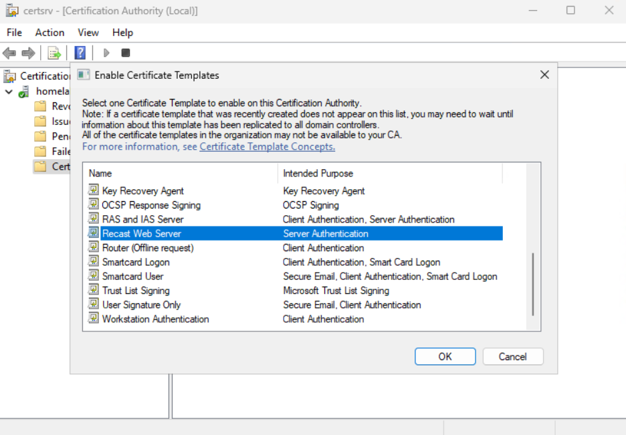Screen dimensions: 626x435
Task: Click the Workstation Authentication template icon
Action: [94, 319]
